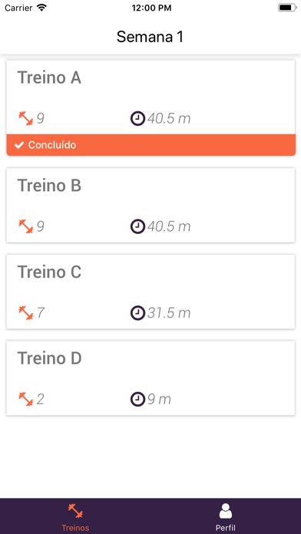This screenshot has width=301, height=534.
Task: Click clock icon in Treino C card
Action: [x=137, y=313]
